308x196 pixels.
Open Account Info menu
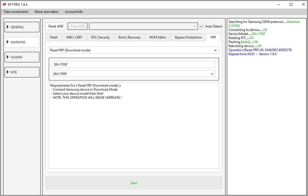[x=74, y=12]
